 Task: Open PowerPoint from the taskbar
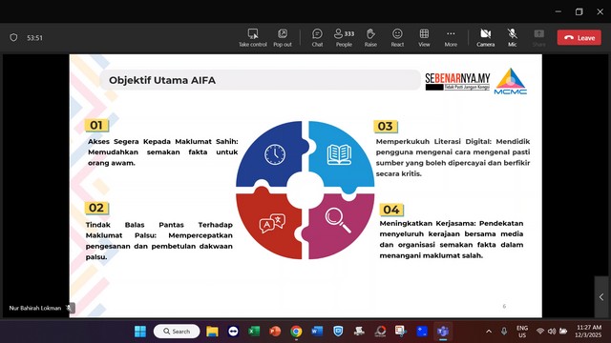coord(275,332)
